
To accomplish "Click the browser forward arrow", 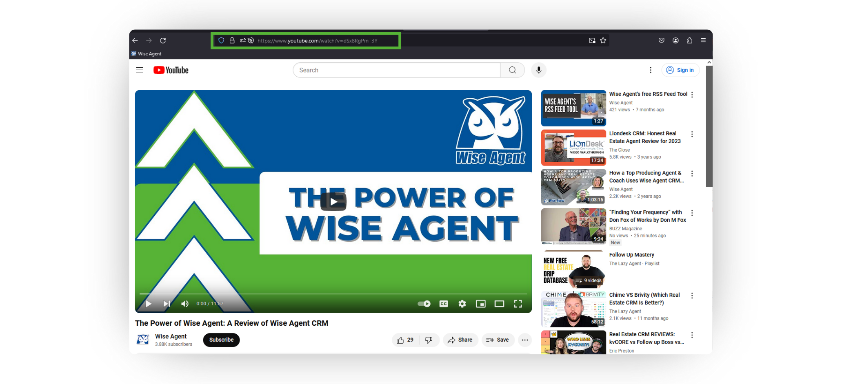I will point(149,40).
